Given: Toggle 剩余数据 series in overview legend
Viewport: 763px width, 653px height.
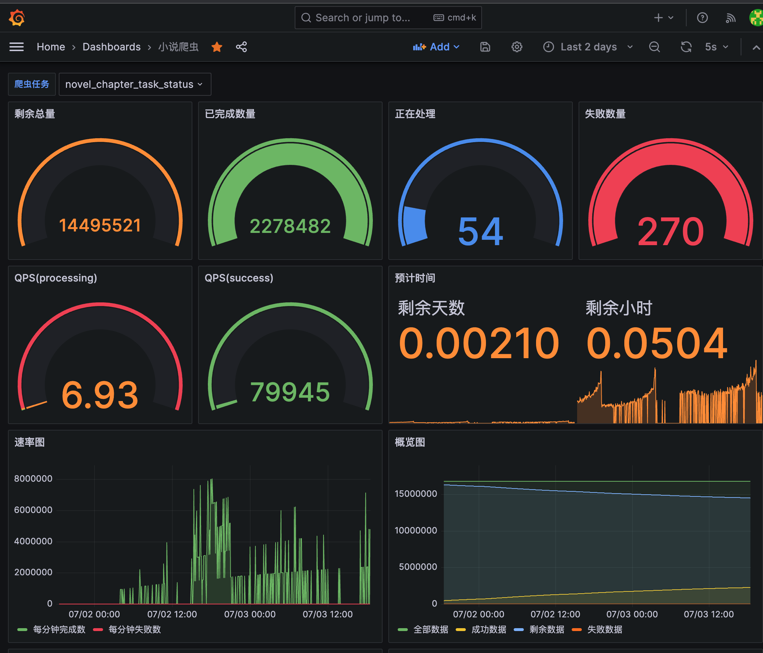Looking at the screenshot, I should pyautogui.click(x=546, y=630).
